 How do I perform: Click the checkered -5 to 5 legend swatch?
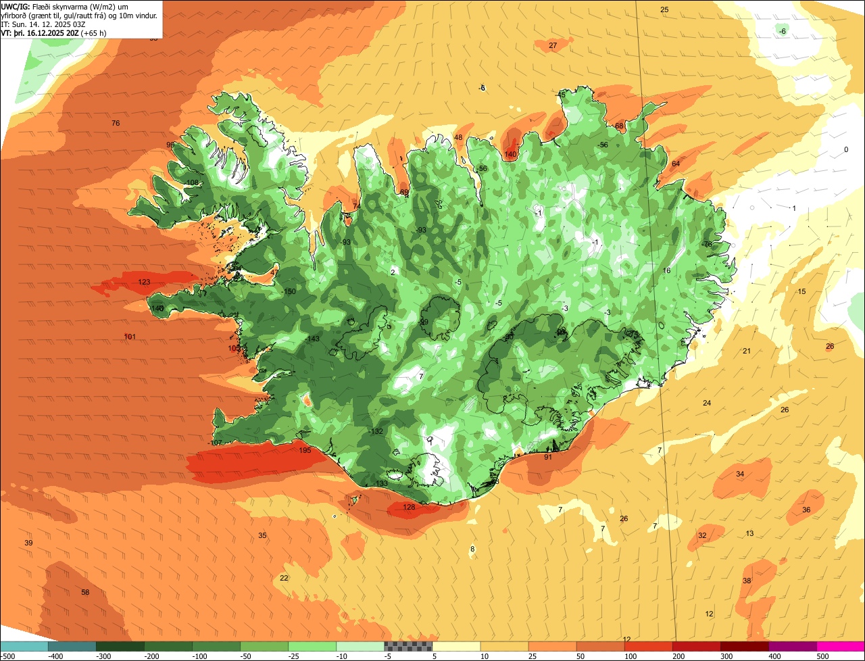point(408,646)
